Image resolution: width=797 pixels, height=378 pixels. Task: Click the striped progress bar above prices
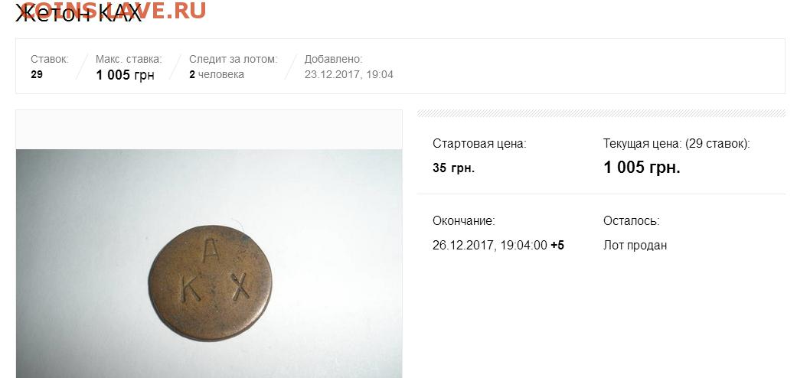[x=601, y=112]
